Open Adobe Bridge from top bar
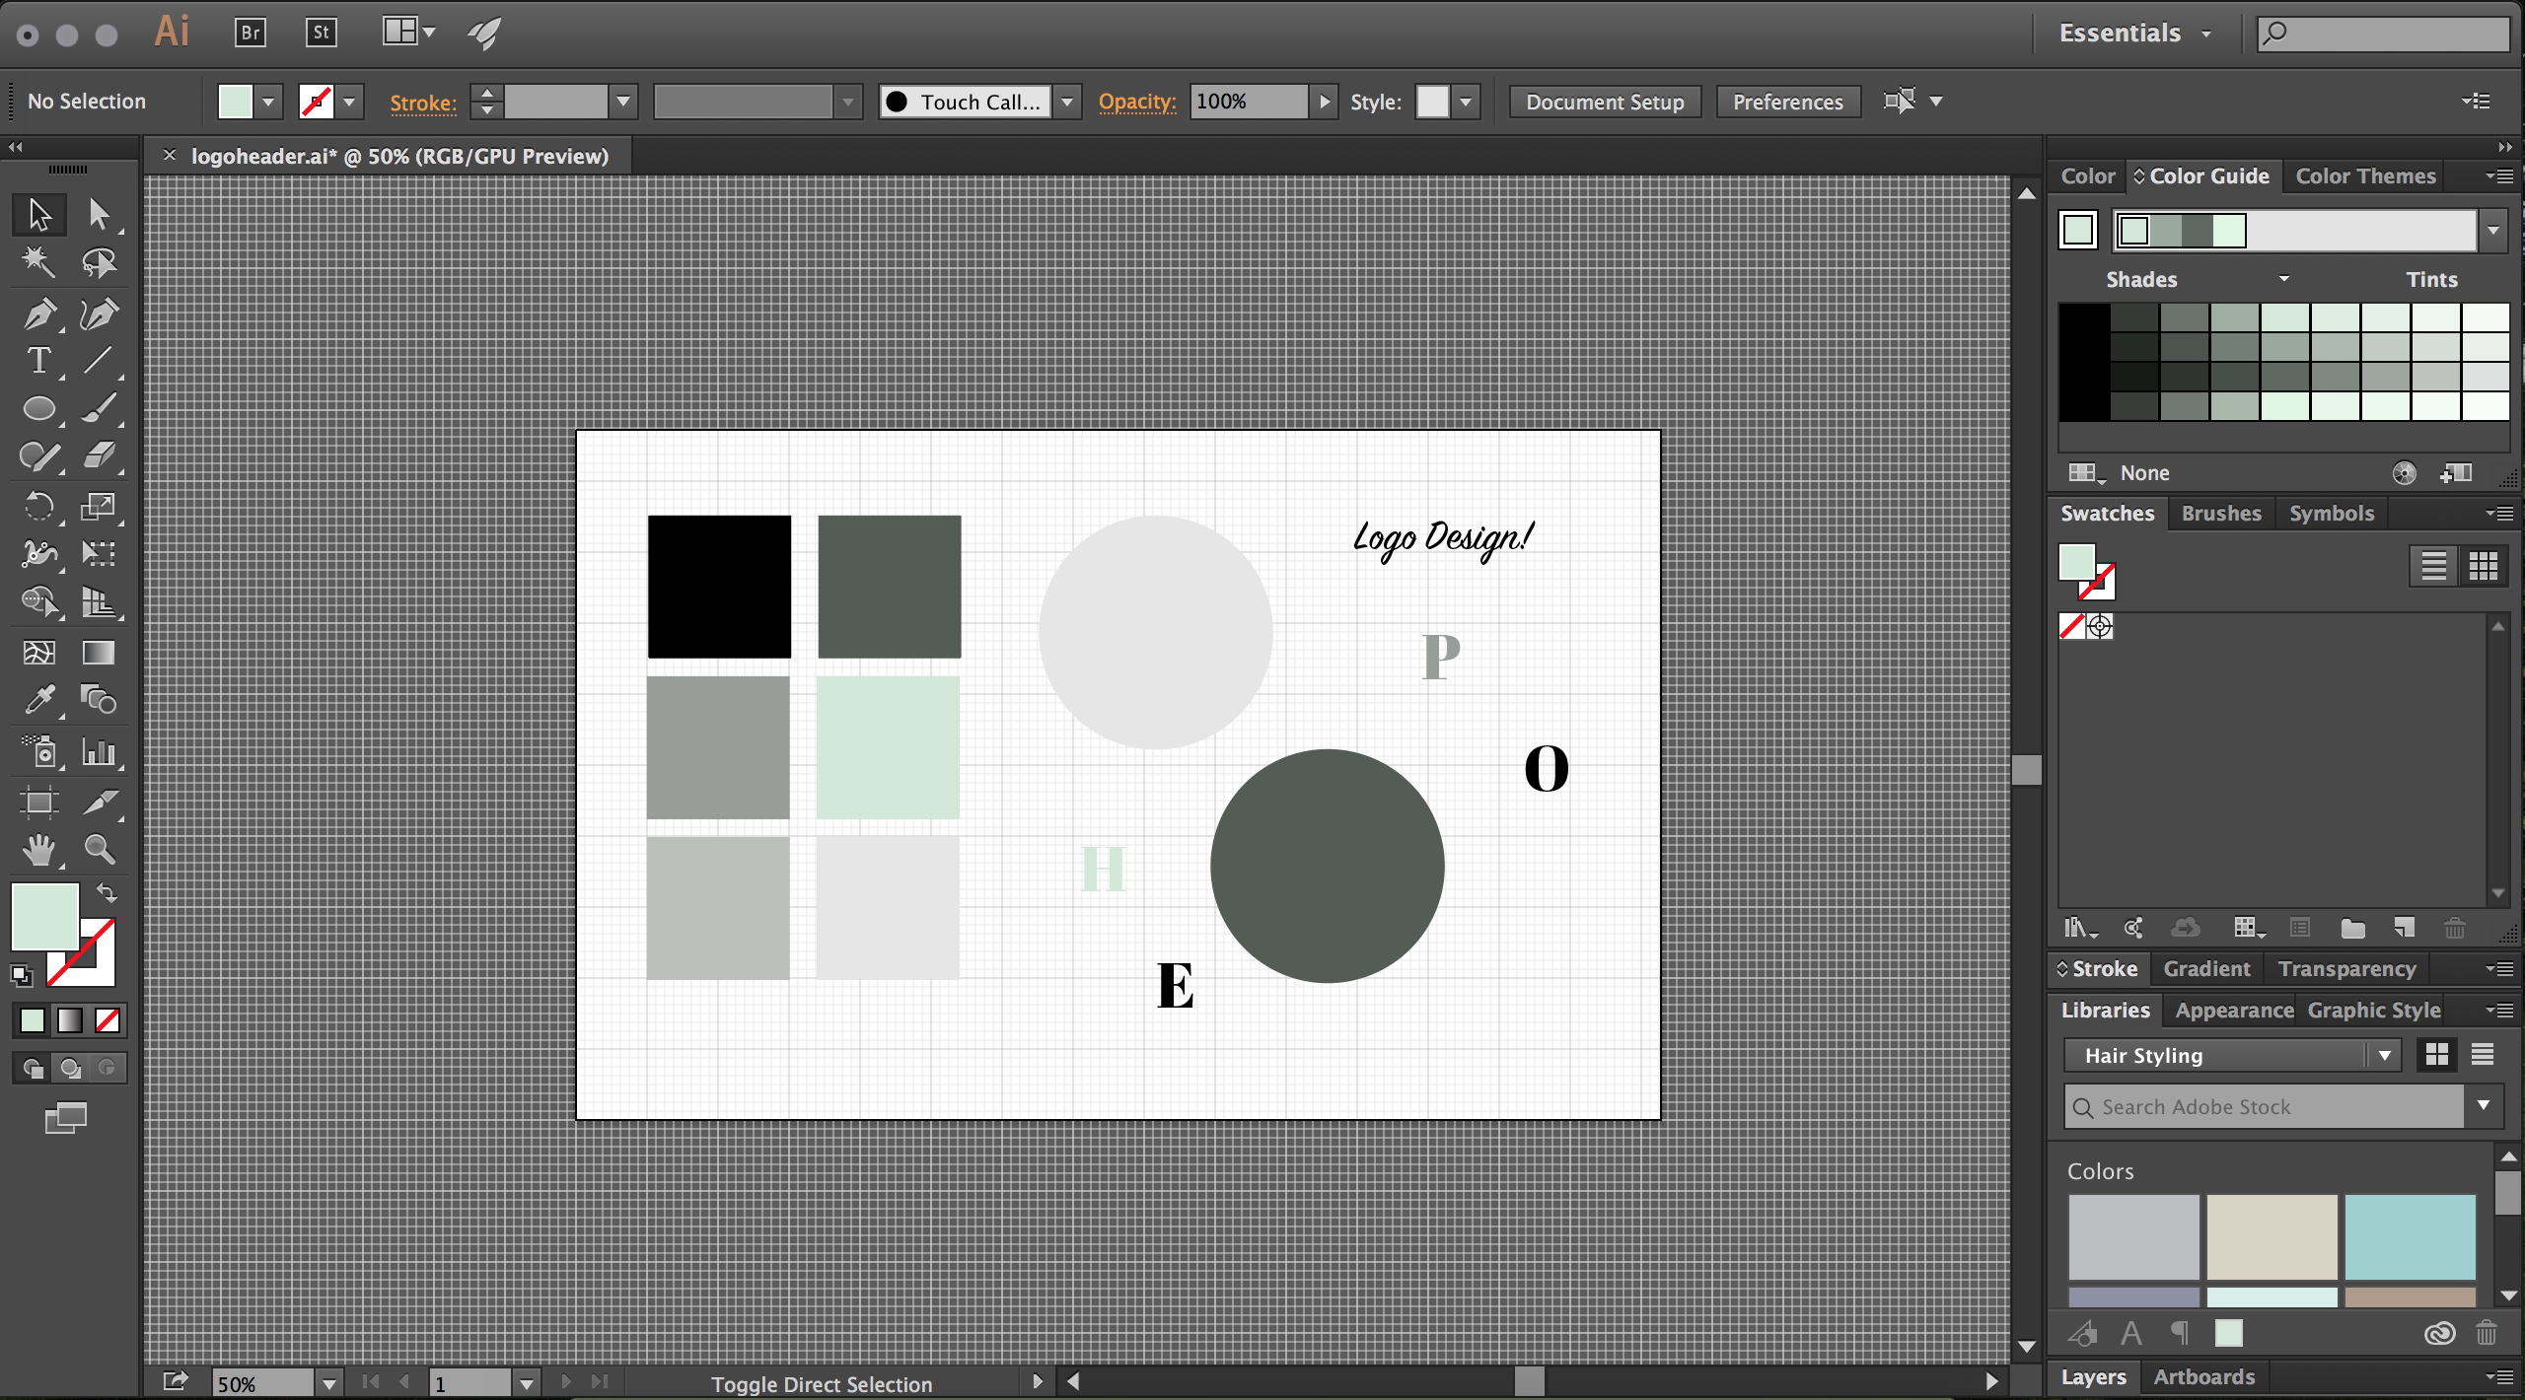 point(251,33)
